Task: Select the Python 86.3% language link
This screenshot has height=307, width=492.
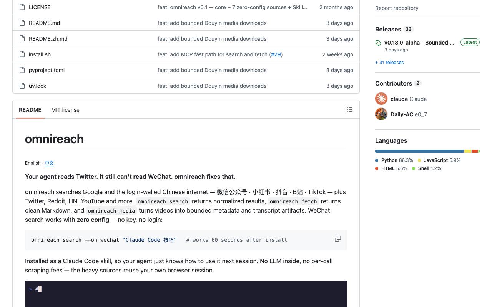Action: [394, 160]
